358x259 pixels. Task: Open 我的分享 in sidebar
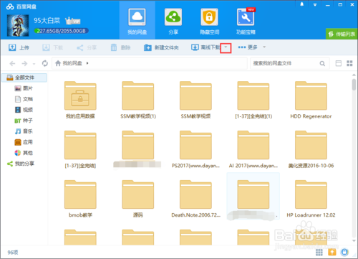pos(21,164)
